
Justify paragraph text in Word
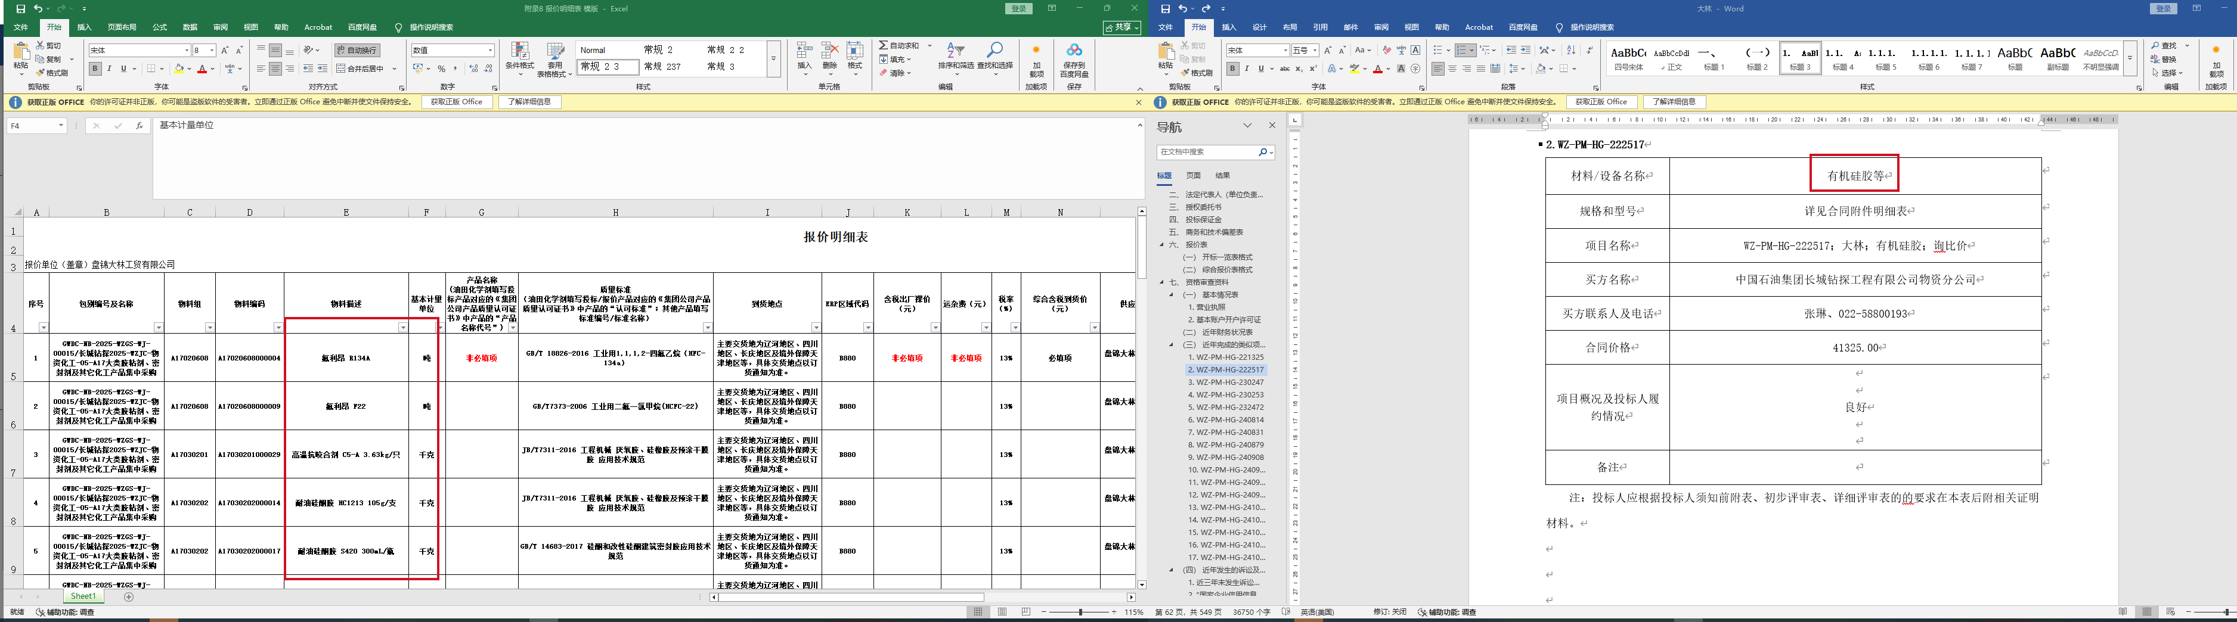1480,69
